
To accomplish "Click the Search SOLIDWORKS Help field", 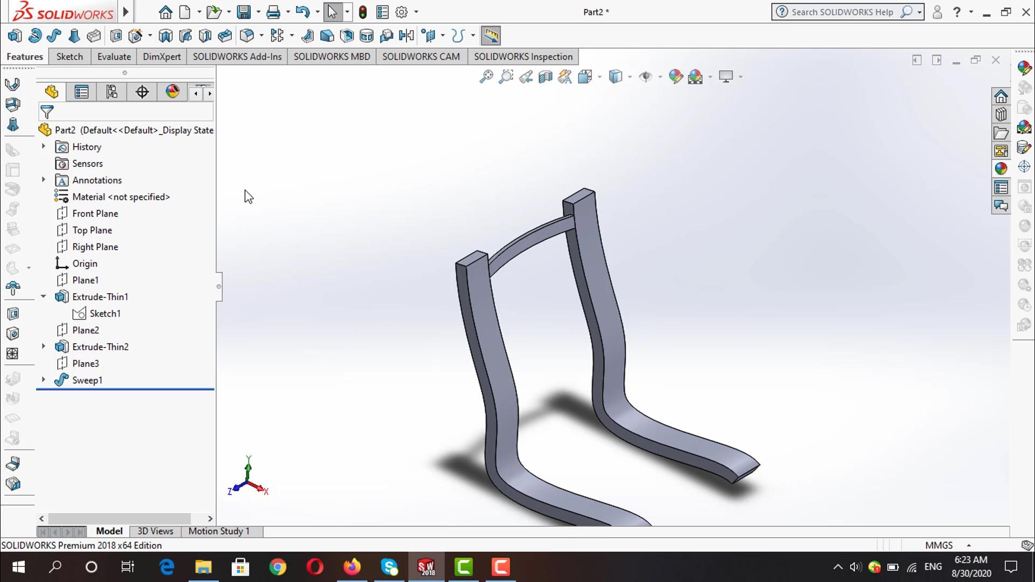I will pos(841,12).
